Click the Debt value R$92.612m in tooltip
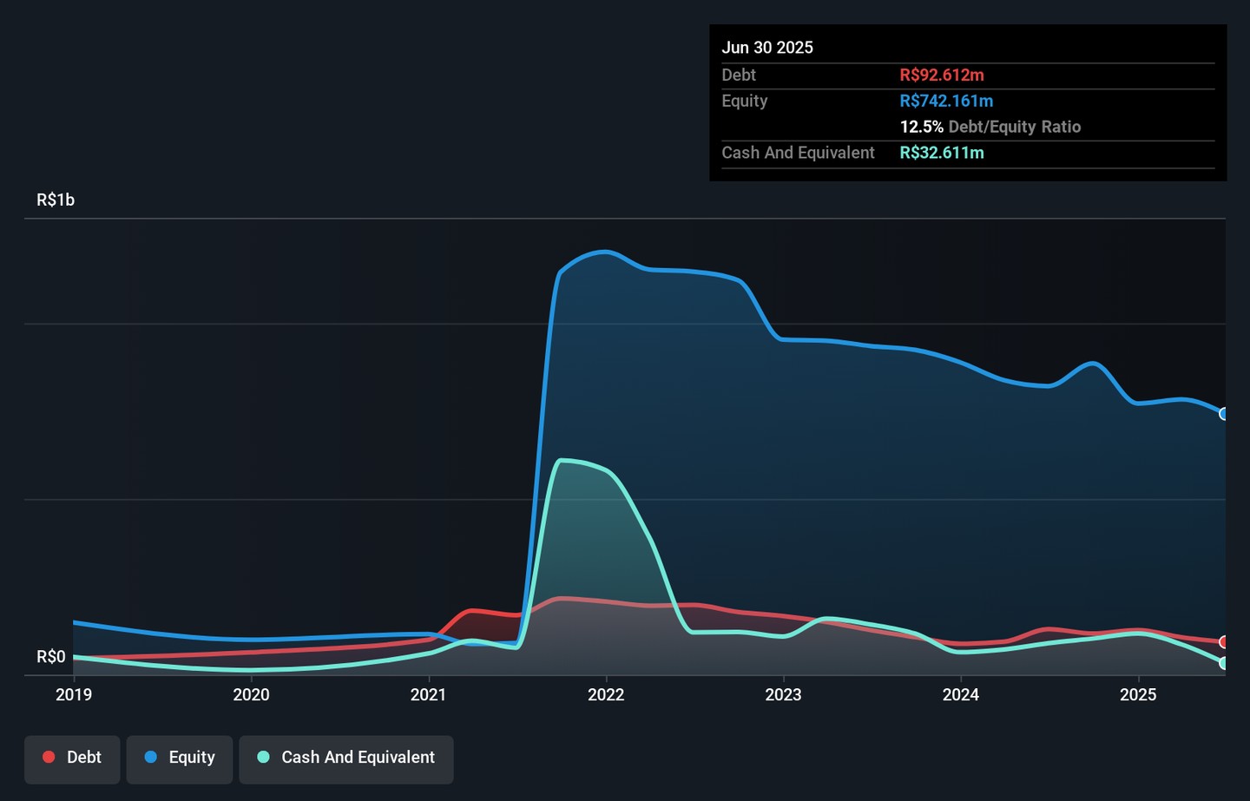Viewport: 1250px width, 801px height. pyautogui.click(x=942, y=76)
